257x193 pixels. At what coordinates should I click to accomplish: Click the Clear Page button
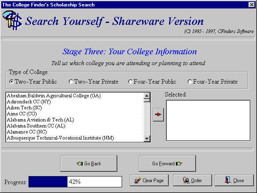tap(149, 181)
